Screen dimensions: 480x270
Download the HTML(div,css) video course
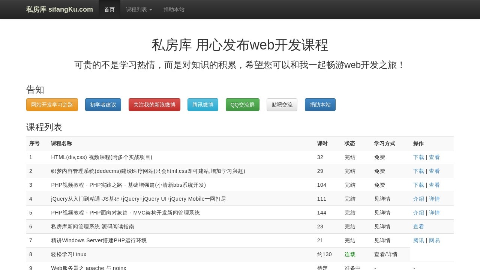coord(418,157)
